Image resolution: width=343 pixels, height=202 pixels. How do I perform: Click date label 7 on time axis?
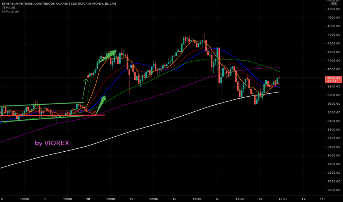point(45,199)
